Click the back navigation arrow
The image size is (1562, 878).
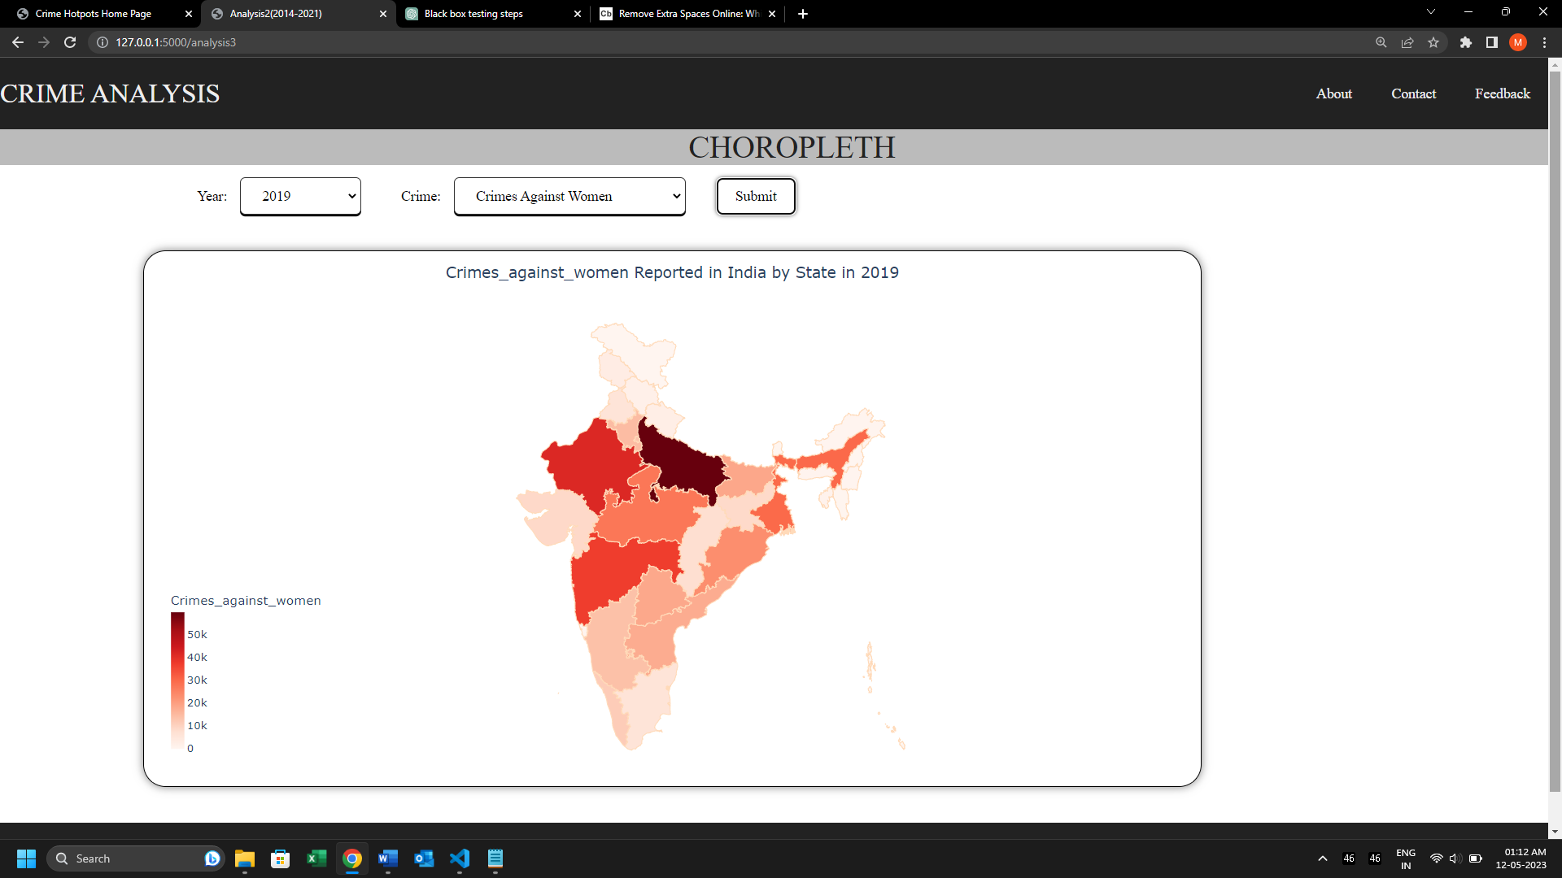tap(17, 42)
